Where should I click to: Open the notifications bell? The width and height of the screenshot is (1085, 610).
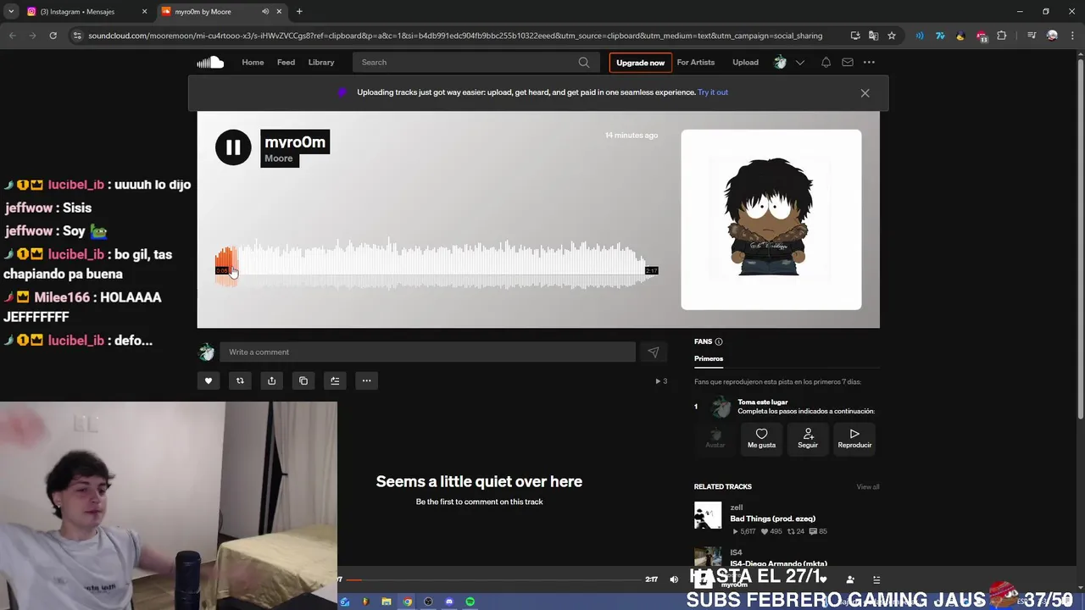826,62
